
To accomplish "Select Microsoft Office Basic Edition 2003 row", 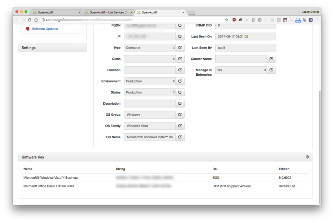I will tap(166, 186).
